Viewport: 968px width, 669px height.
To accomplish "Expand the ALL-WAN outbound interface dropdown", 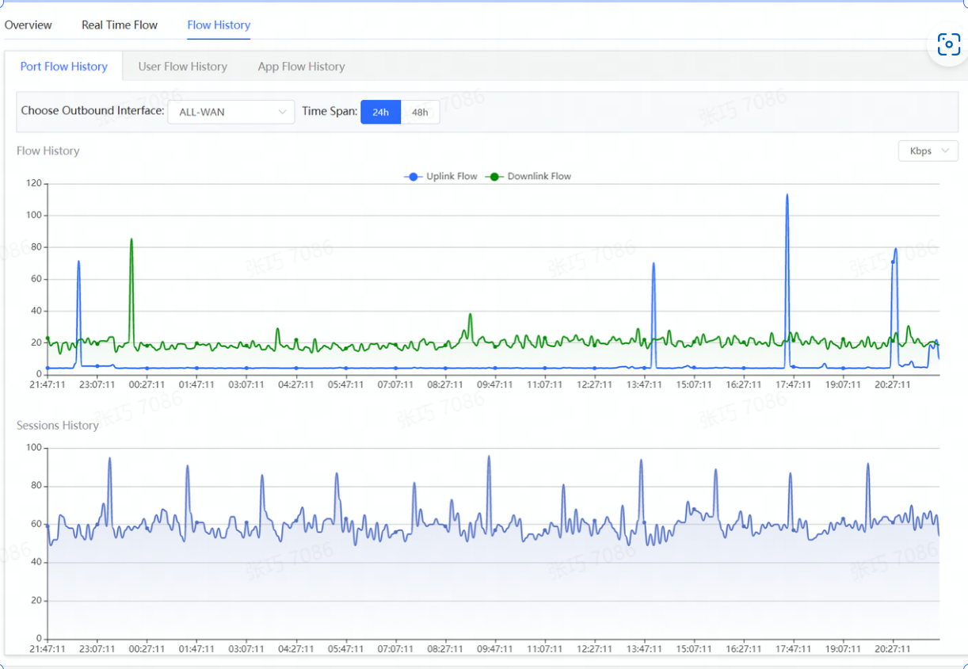I will tap(231, 112).
